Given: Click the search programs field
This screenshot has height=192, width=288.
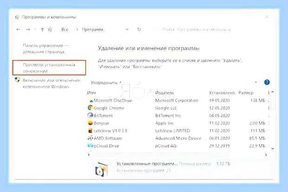Looking at the screenshot, I should tap(196, 30).
